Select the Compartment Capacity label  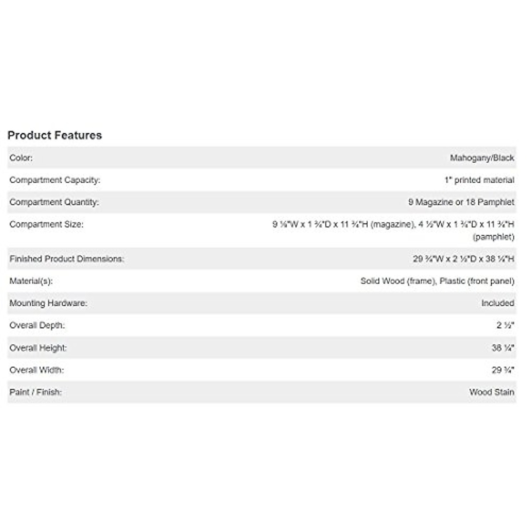55,180
